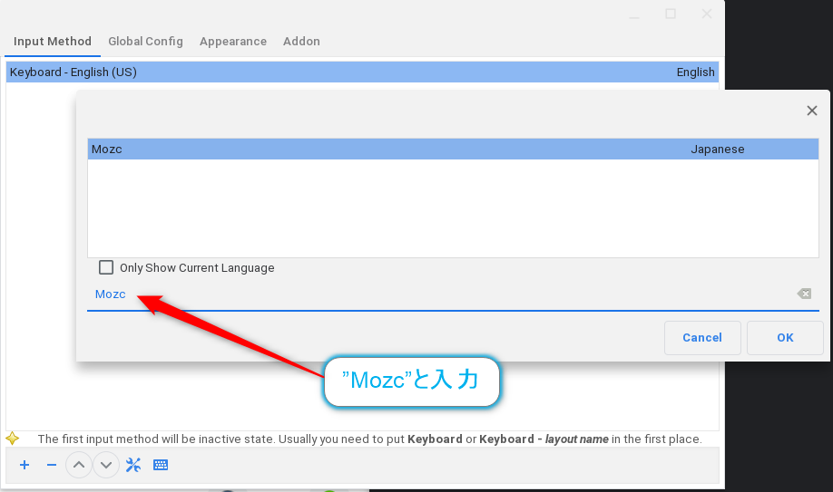
Task: Close the add input method dialog
Action: (812, 111)
